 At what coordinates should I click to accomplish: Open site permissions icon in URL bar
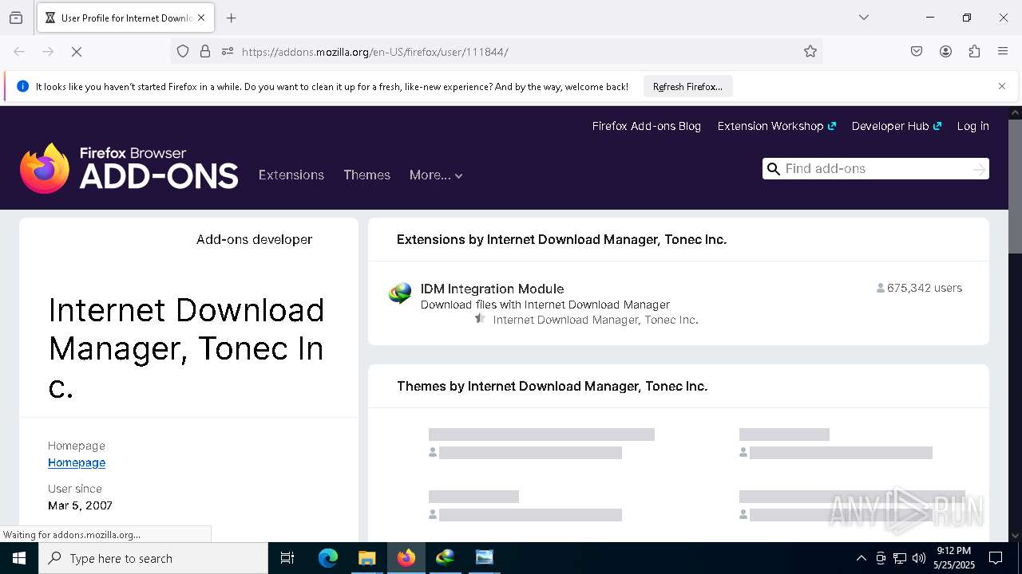point(228,52)
